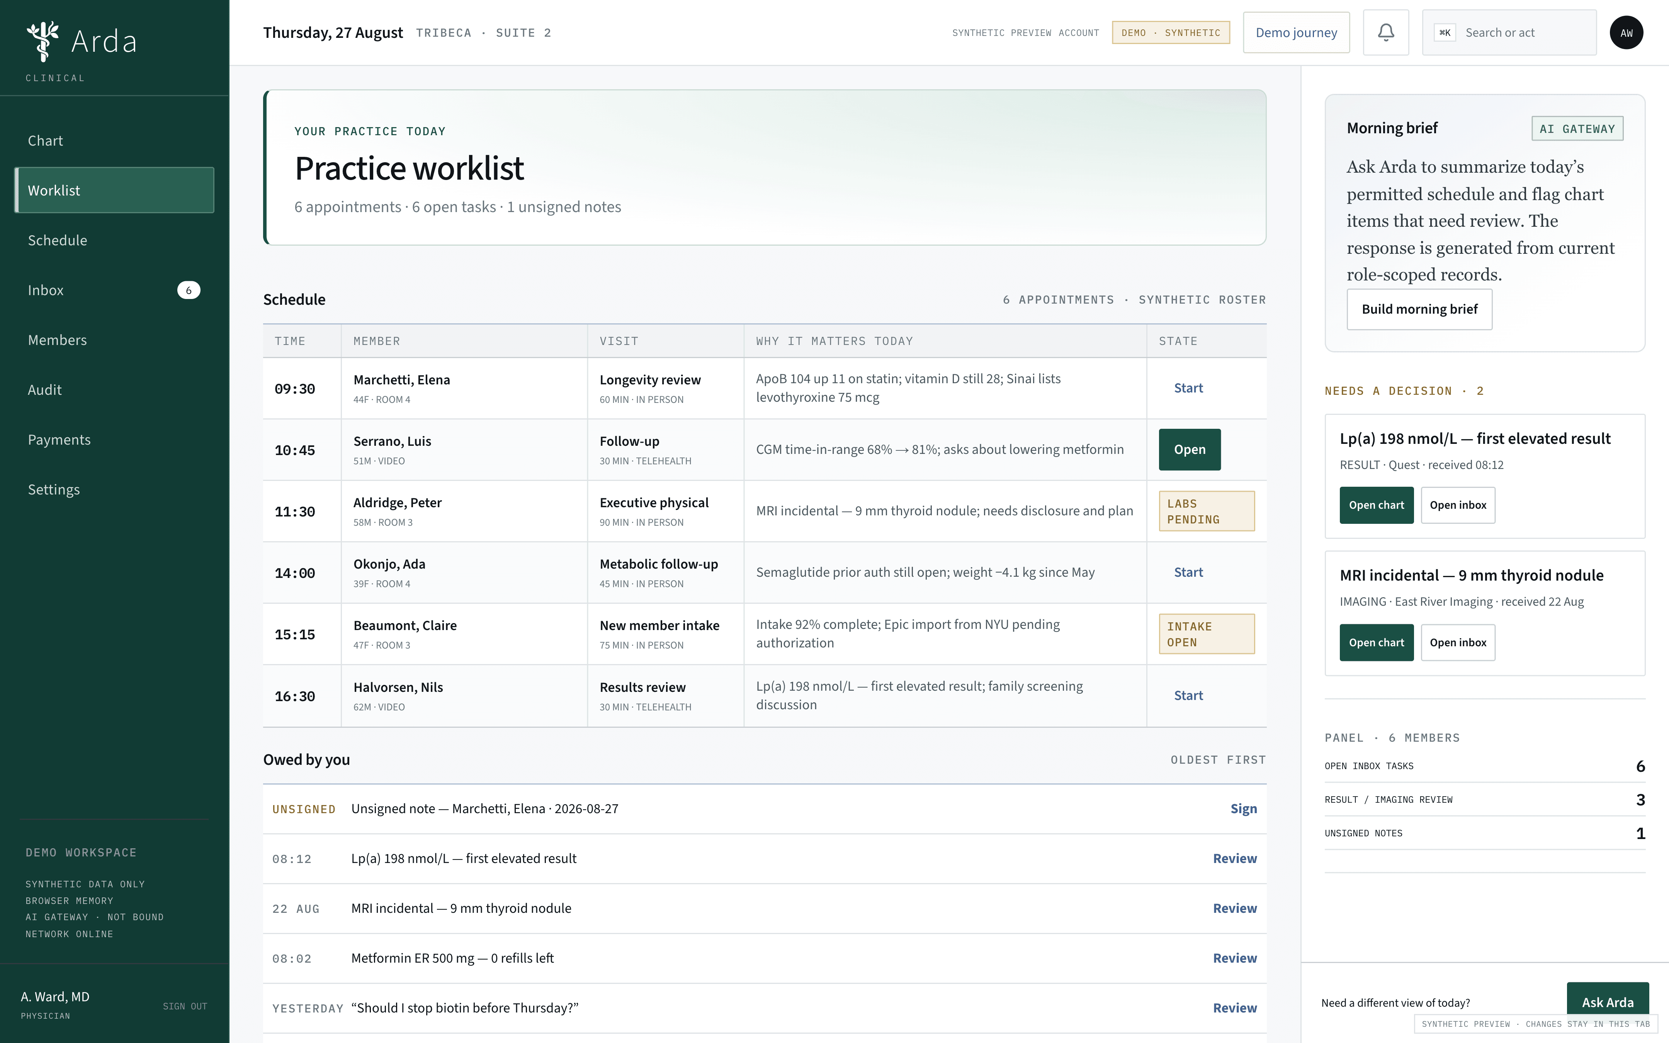
Task: Open the Chart section
Action: pos(114,141)
